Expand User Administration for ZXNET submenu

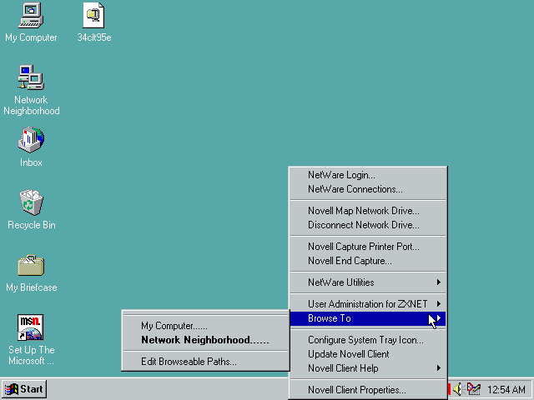click(x=368, y=303)
